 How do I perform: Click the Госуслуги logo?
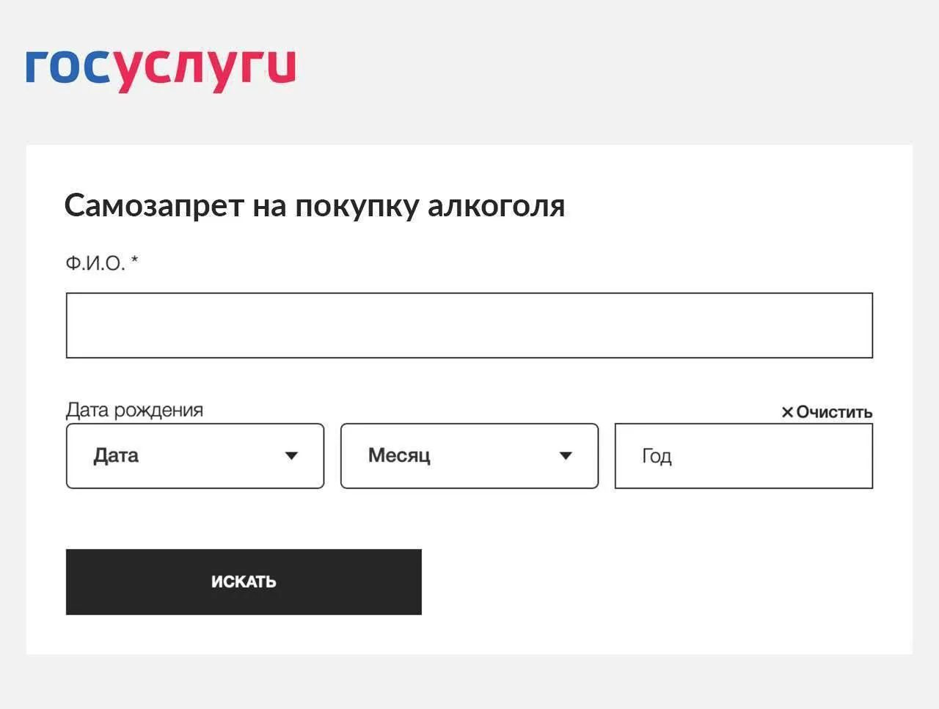click(x=161, y=68)
